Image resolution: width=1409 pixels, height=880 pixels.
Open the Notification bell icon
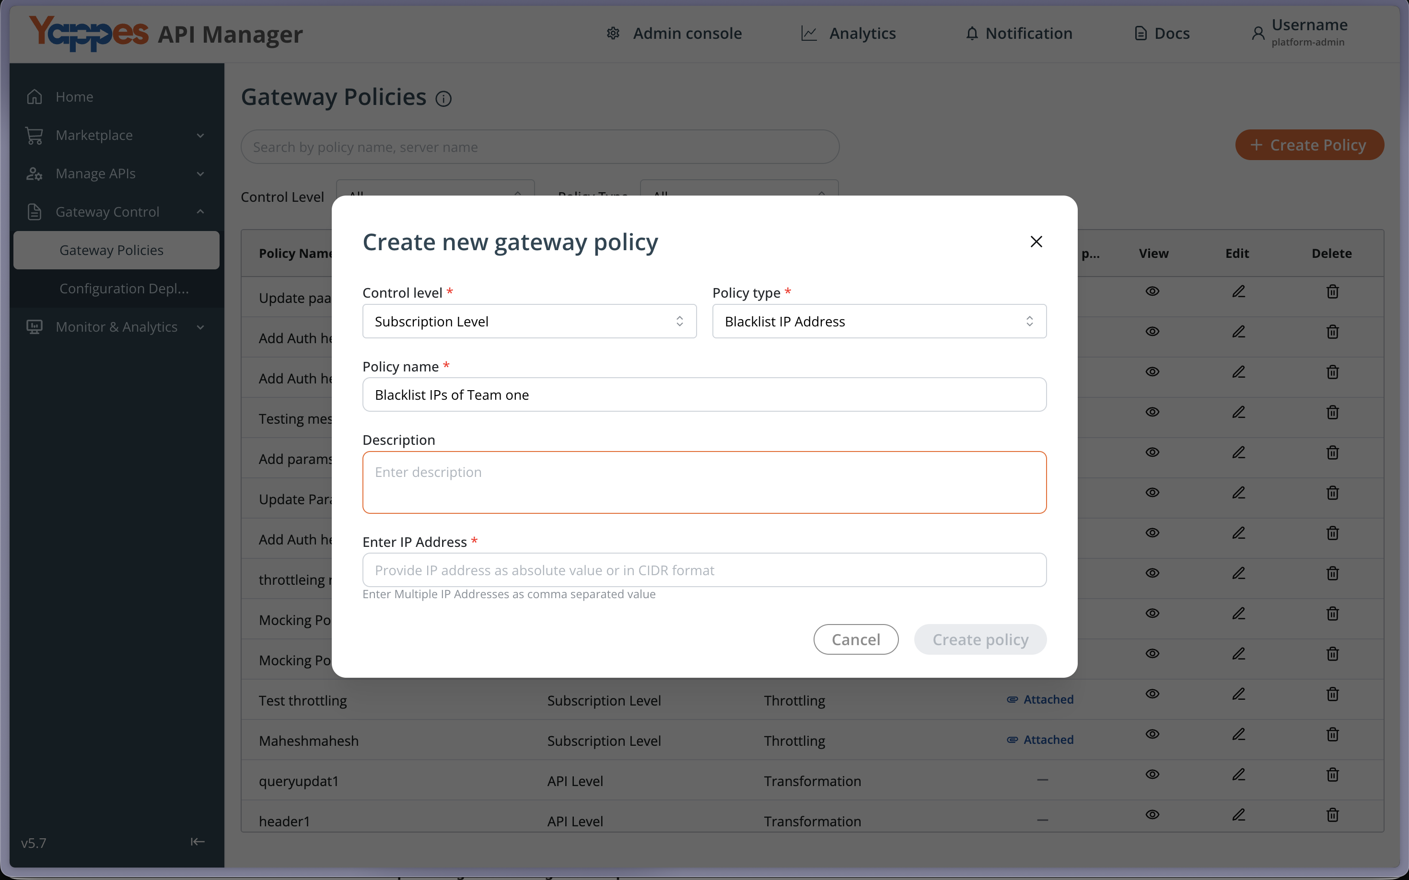(972, 33)
